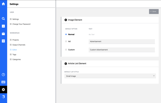Click the No Text placeholder

91,34
